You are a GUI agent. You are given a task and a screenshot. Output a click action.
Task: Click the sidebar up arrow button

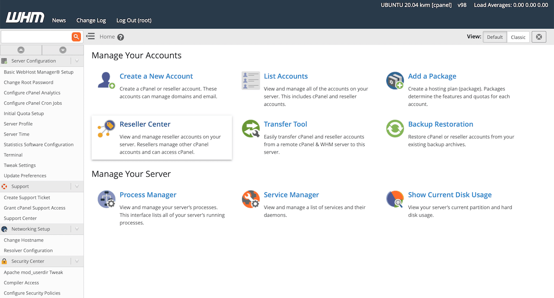click(x=21, y=50)
